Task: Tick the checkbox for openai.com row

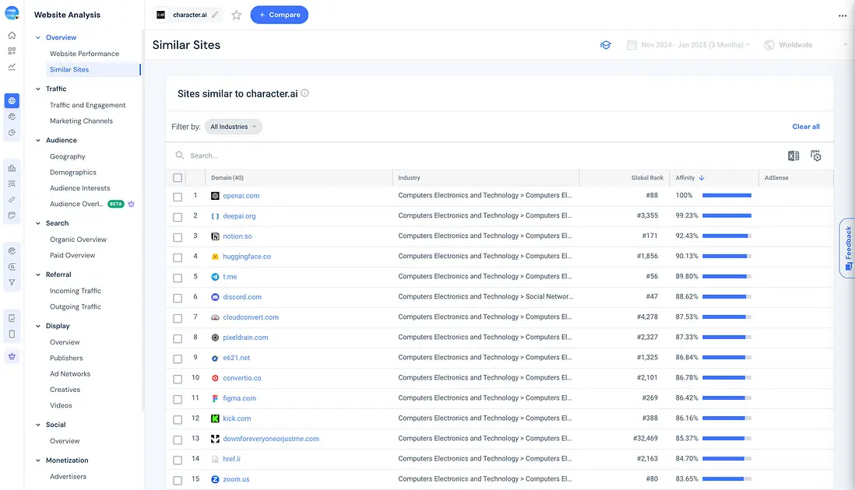Action: pyautogui.click(x=178, y=196)
